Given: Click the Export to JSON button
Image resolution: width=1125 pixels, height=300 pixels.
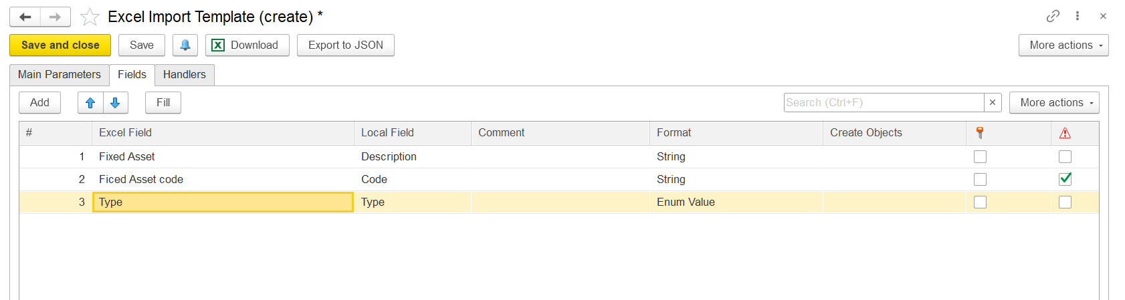Looking at the screenshot, I should [346, 45].
